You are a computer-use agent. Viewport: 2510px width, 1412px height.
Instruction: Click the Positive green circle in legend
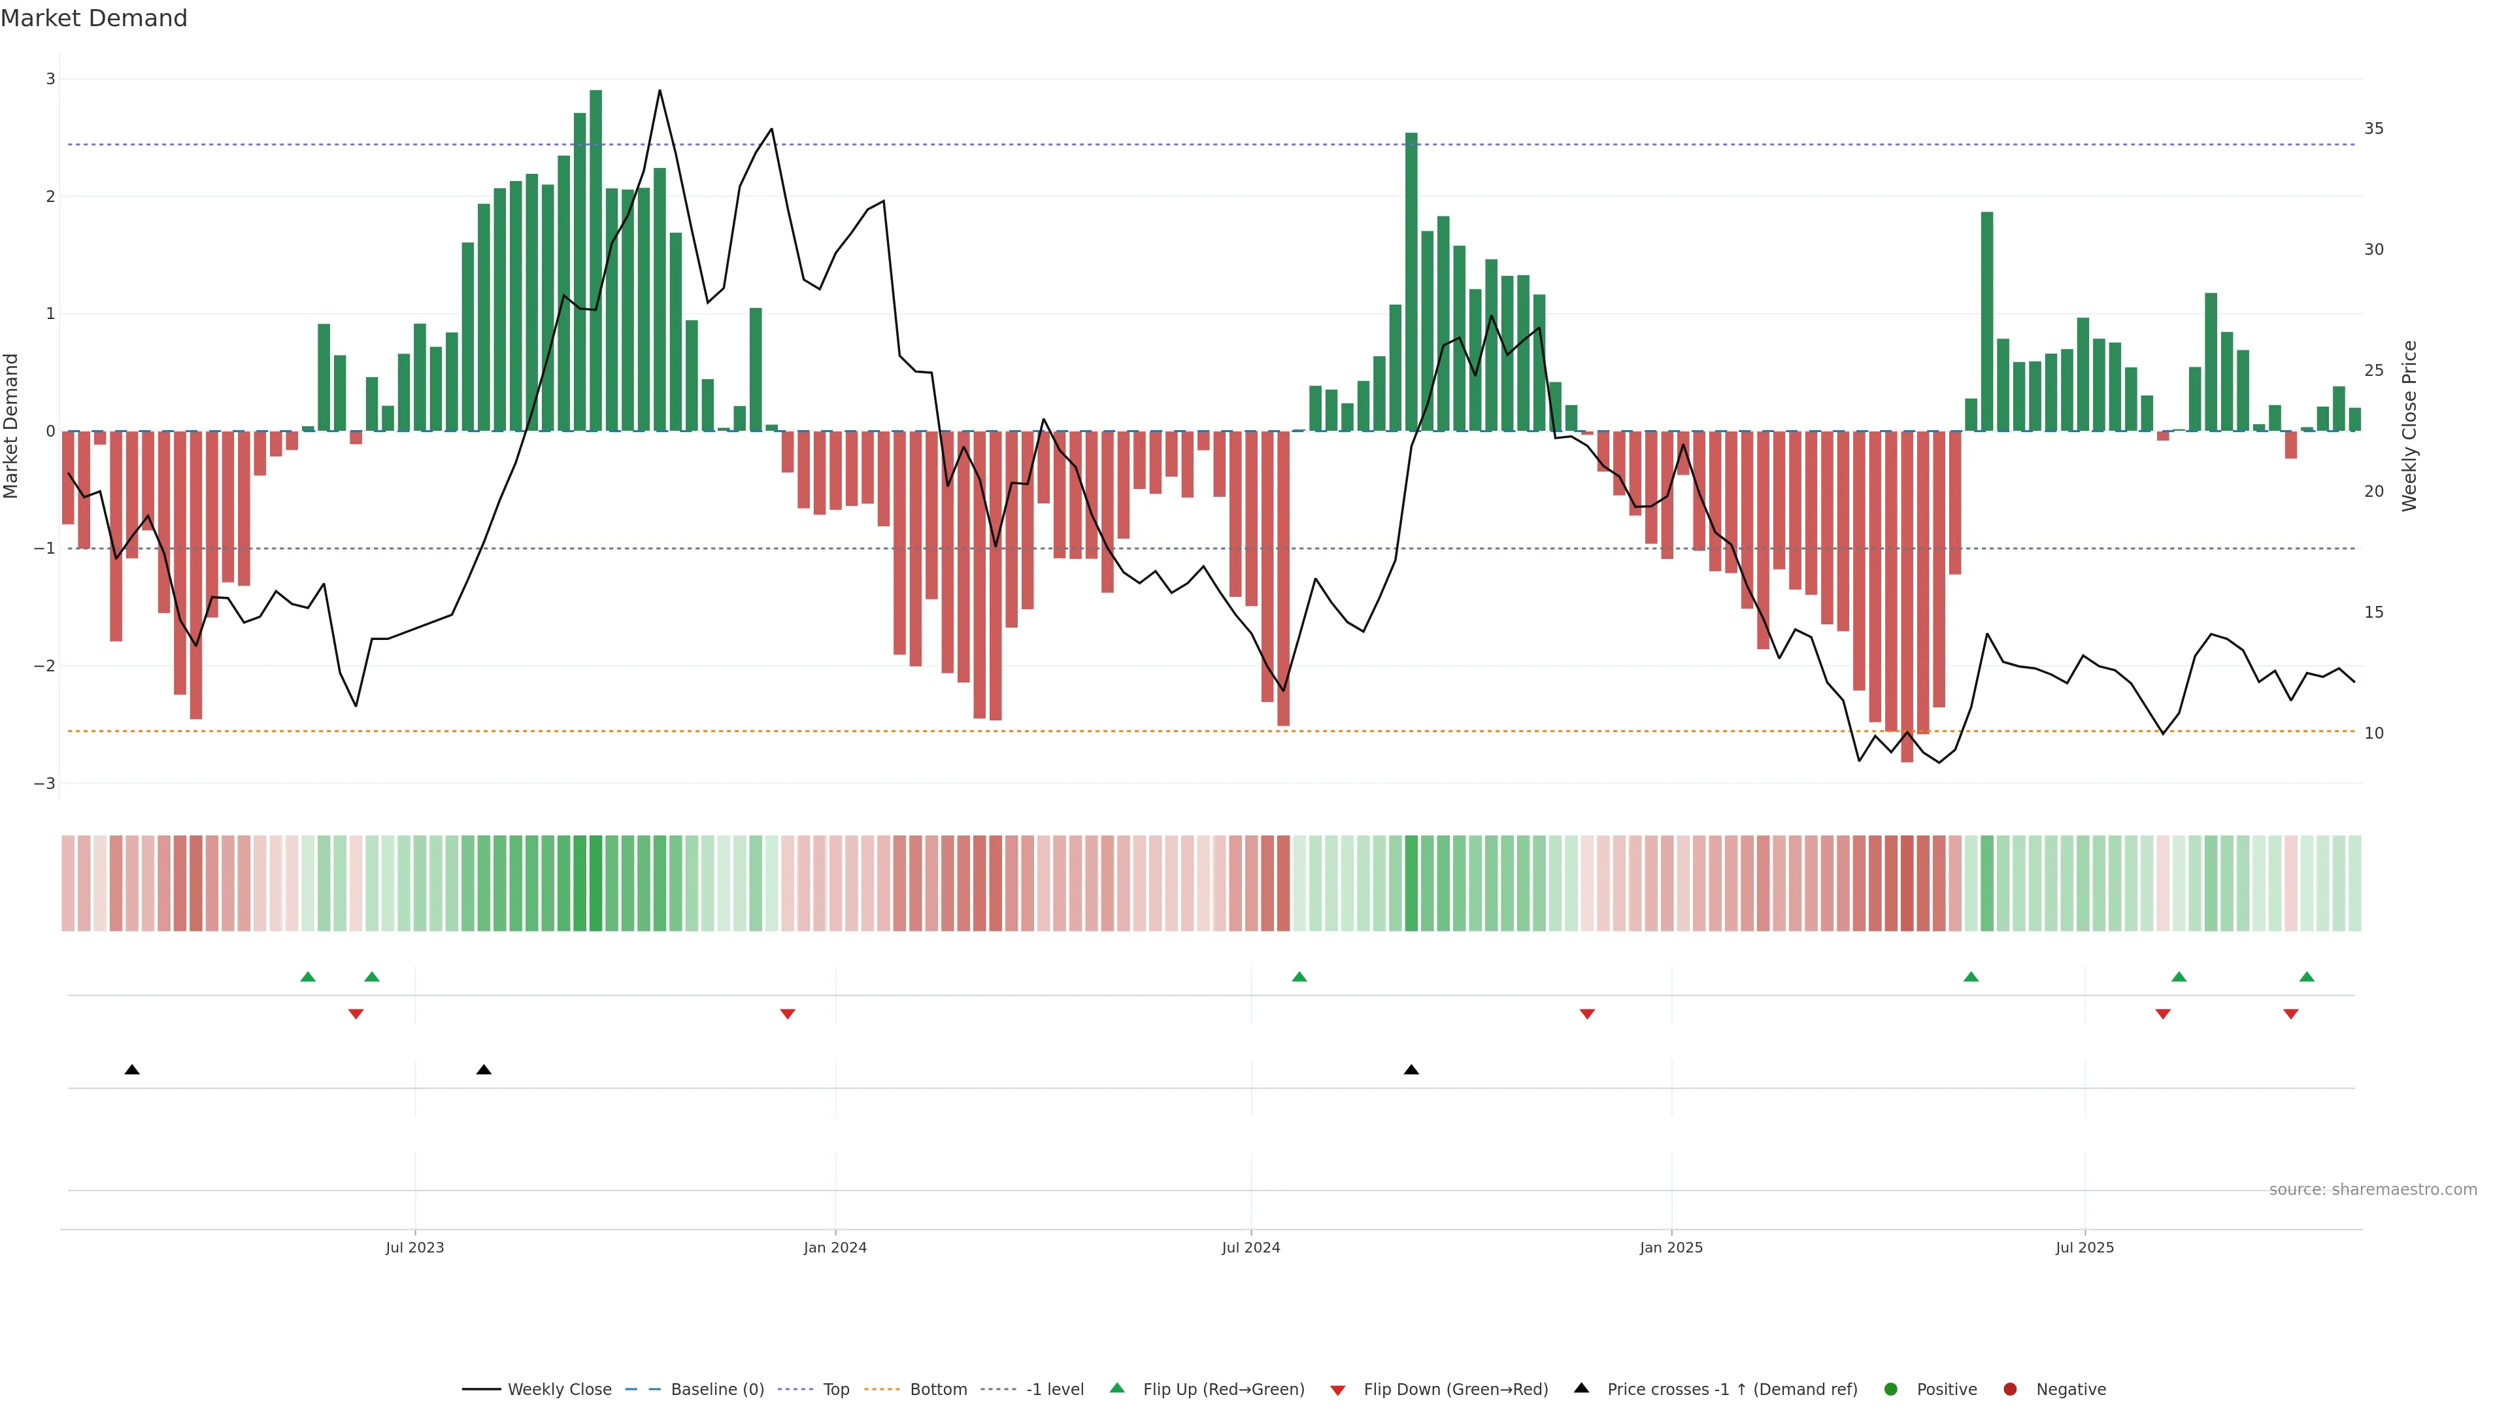coord(1891,1390)
